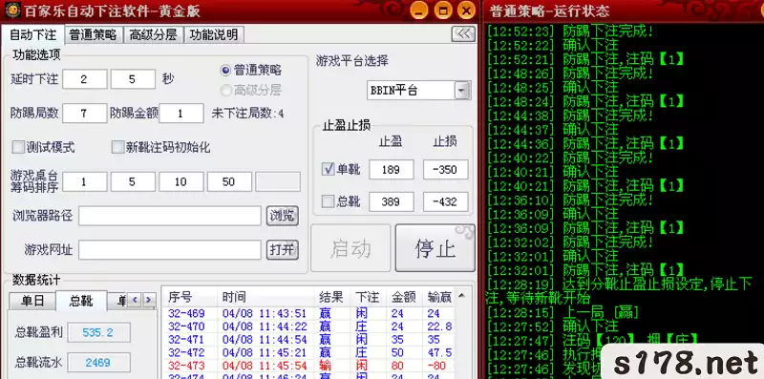Click the chip order field with value 1
The height and width of the screenshot is (379, 764).
pyautogui.click(x=85, y=181)
